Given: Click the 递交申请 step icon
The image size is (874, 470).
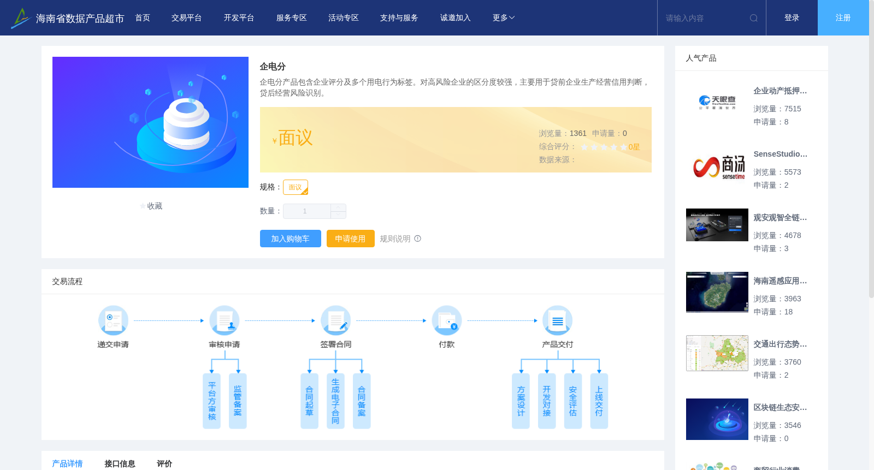Looking at the screenshot, I should (113, 320).
